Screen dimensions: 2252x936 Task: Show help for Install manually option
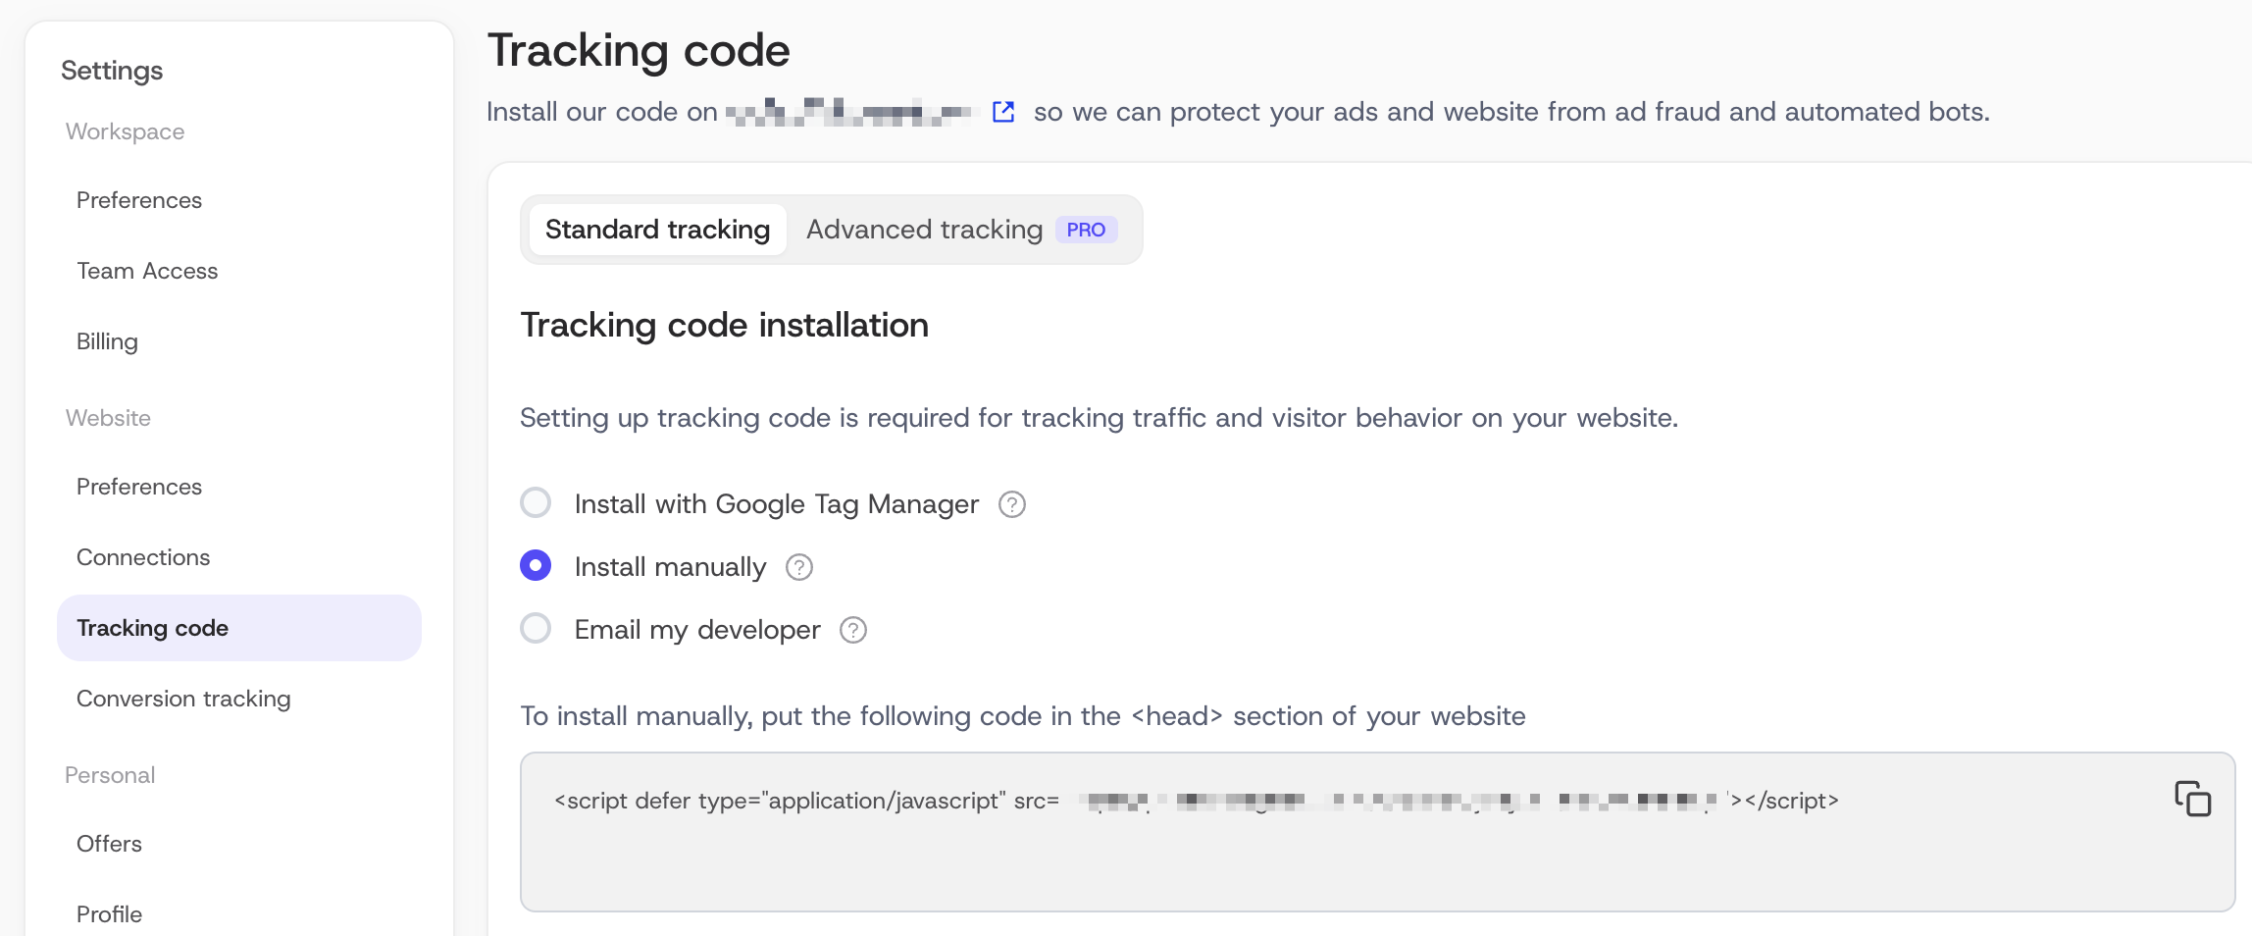tap(799, 567)
